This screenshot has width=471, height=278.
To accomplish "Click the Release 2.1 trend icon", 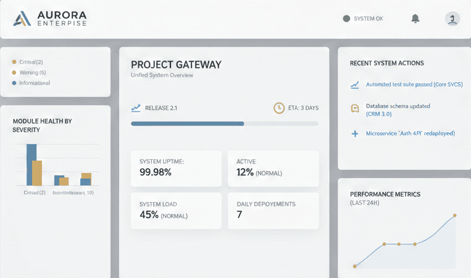I will (136, 108).
